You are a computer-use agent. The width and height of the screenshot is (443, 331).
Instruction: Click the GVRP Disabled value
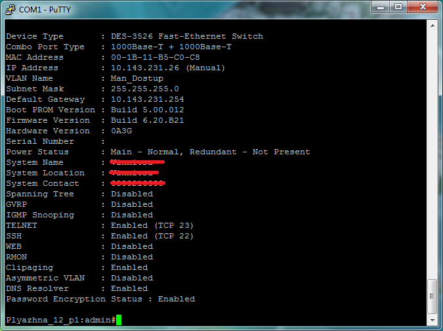(132, 204)
